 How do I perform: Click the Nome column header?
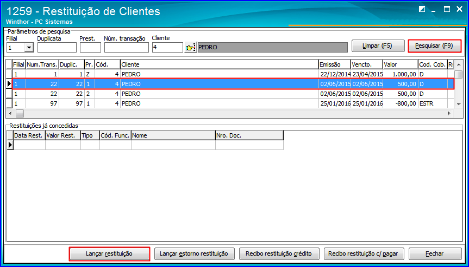173,135
